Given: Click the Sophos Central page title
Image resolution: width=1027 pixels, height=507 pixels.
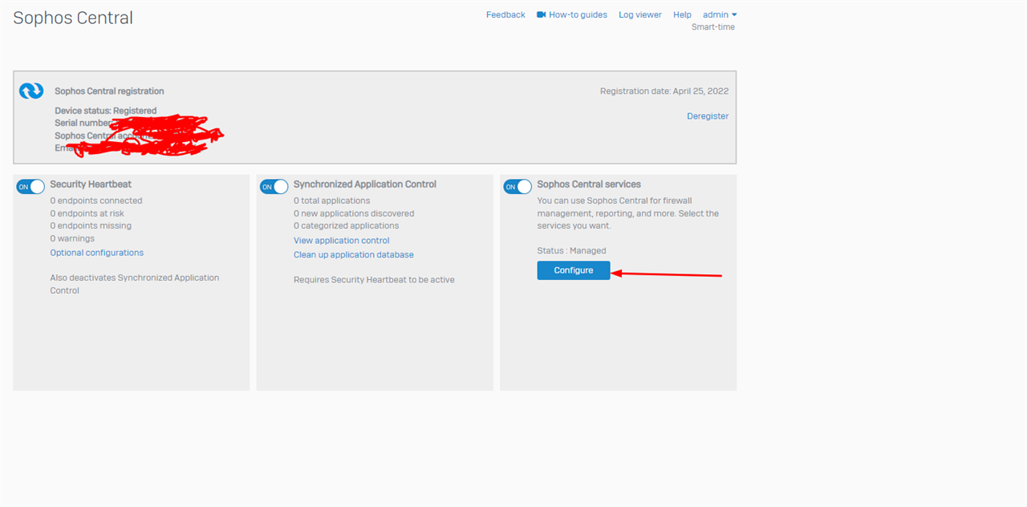Looking at the screenshot, I should pyautogui.click(x=73, y=18).
